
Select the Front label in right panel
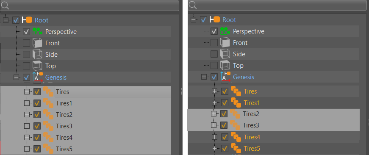click(240, 43)
